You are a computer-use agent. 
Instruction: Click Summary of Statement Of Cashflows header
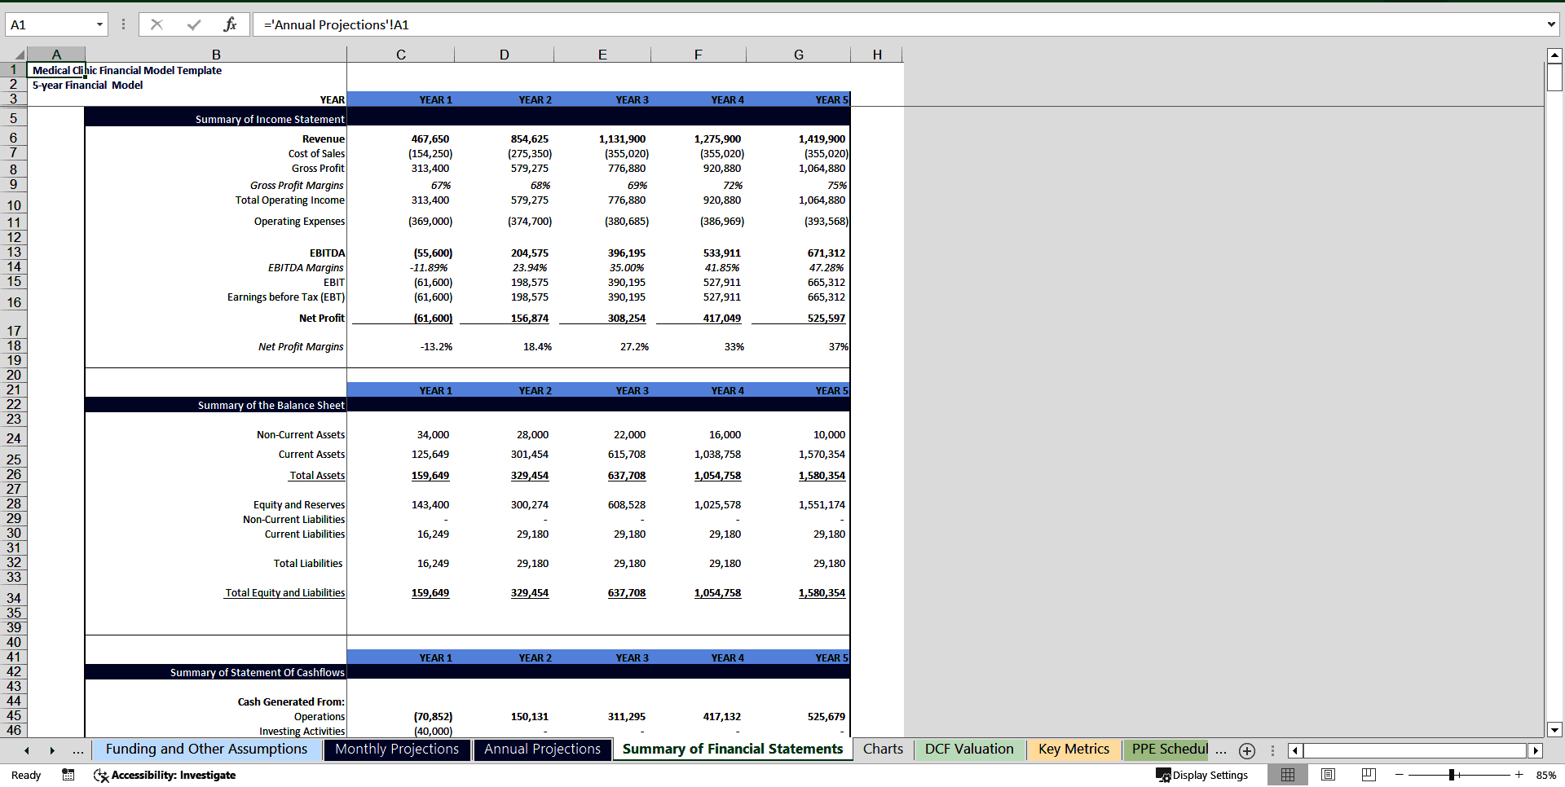257,672
